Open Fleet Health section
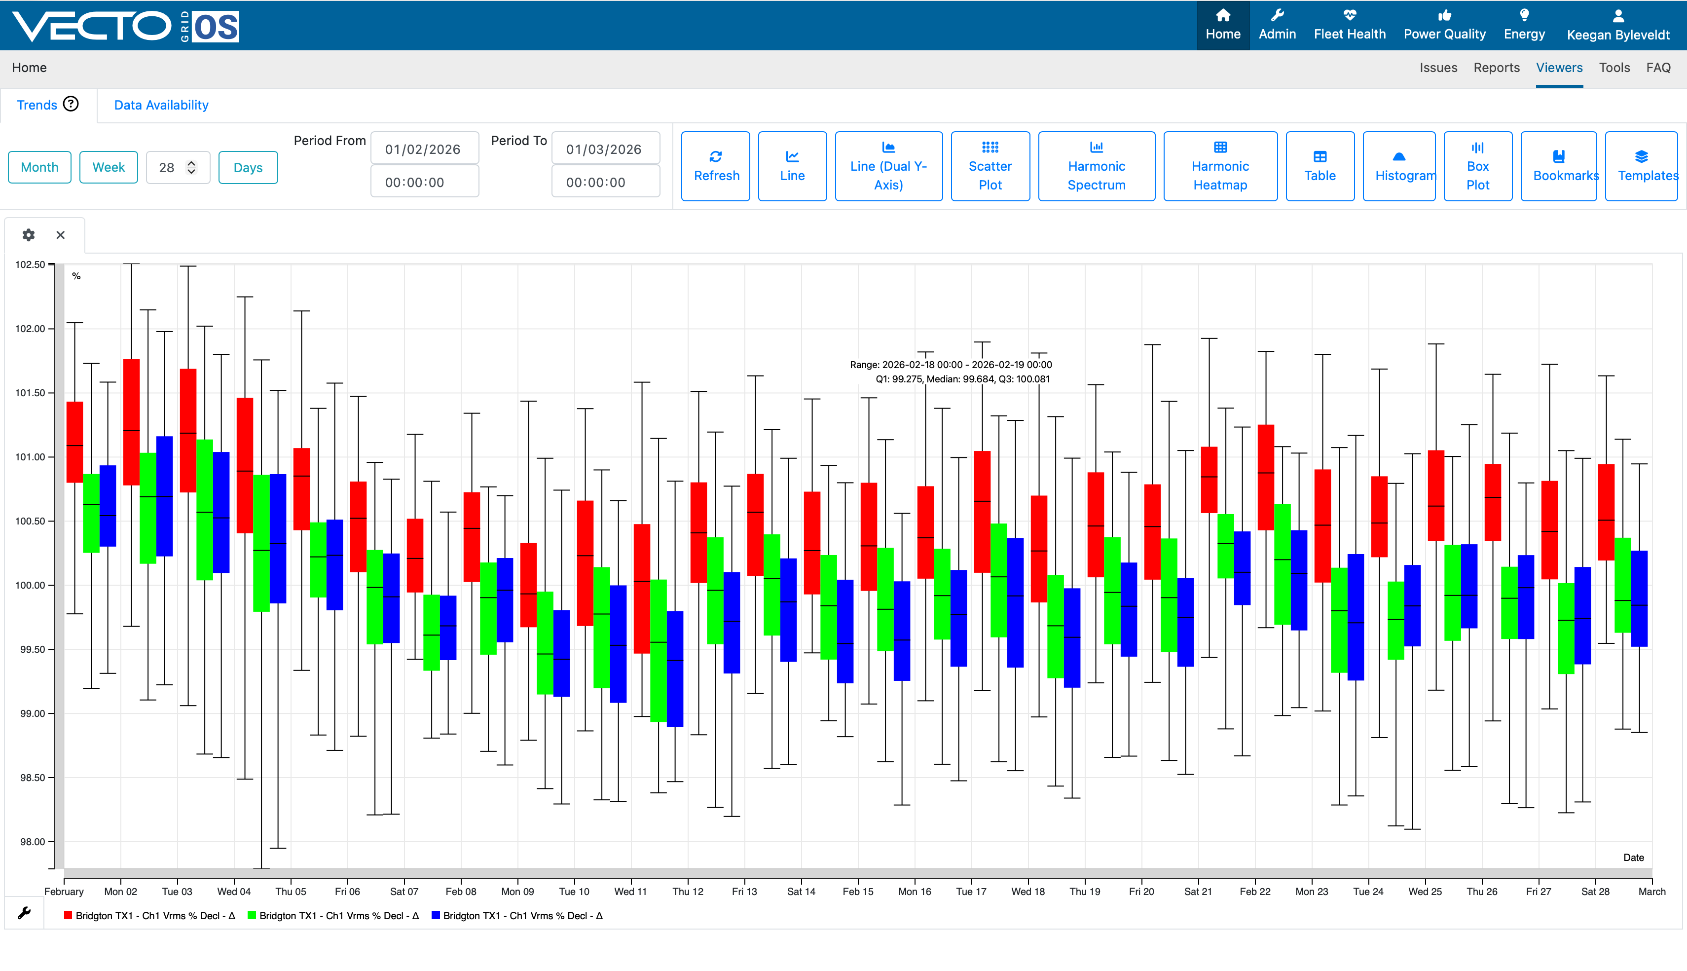This screenshot has height=971, width=1687. coord(1349,25)
